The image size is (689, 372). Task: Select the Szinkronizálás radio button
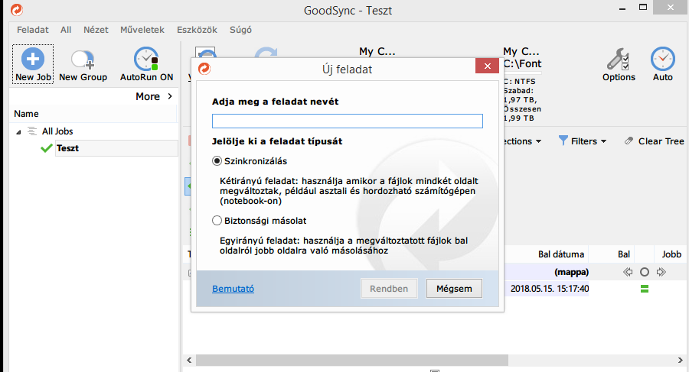point(217,161)
